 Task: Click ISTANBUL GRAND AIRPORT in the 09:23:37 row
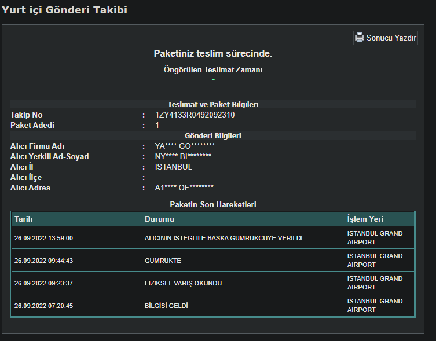coord(375,283)
